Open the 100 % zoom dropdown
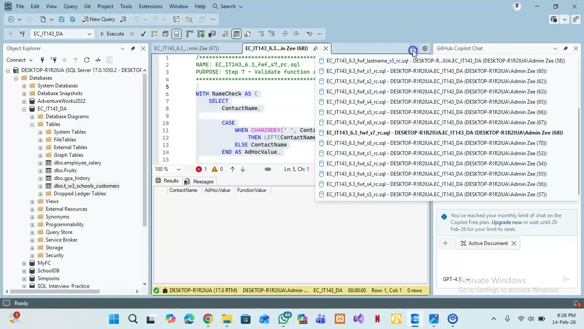This screenshot has height=329, width=584. (178, 170)
